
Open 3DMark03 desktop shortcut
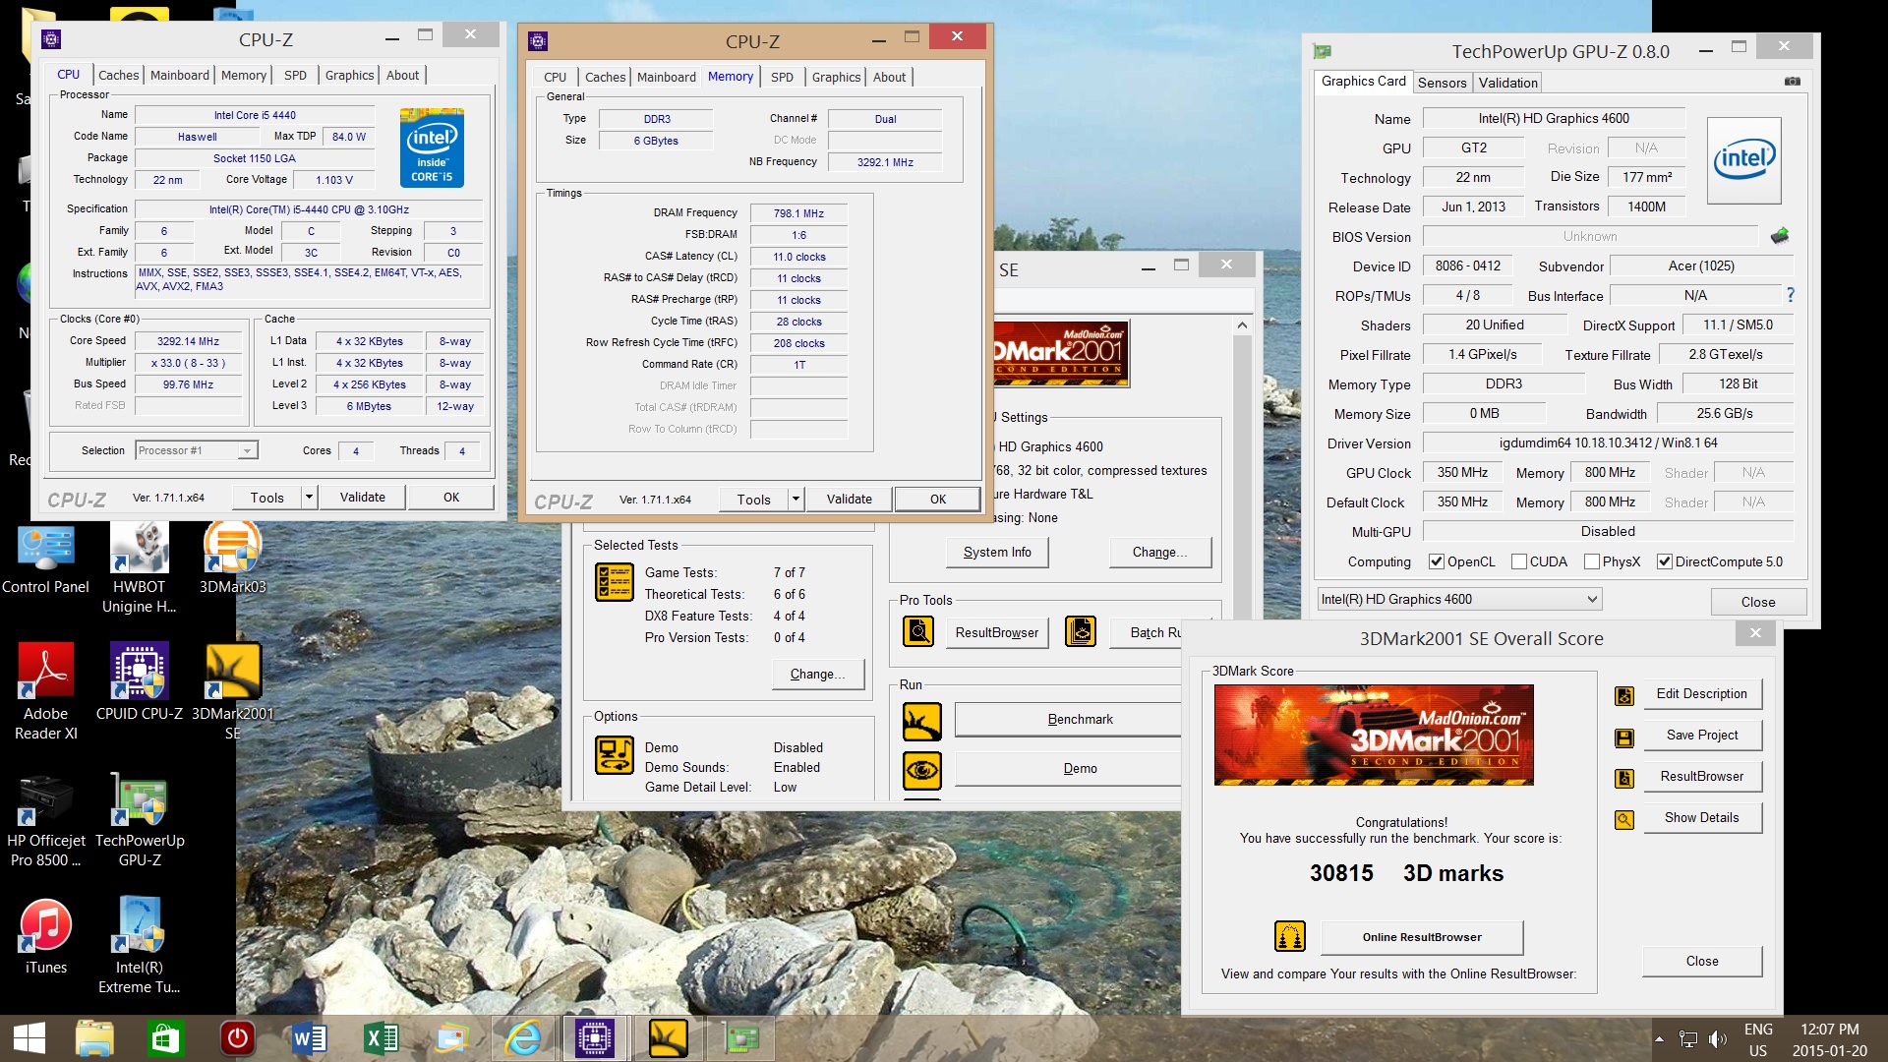coord(232,559)
